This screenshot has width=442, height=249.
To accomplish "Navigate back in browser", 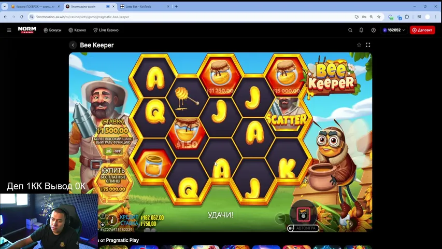I will tap(5, 17).
